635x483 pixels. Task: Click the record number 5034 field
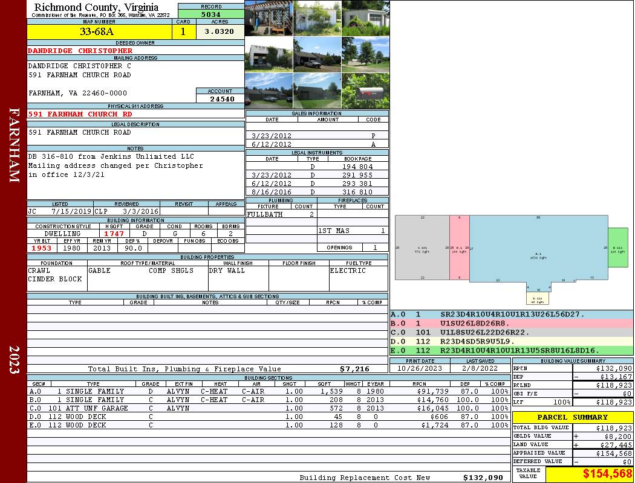pyautogui.click(x=211, y=14)
